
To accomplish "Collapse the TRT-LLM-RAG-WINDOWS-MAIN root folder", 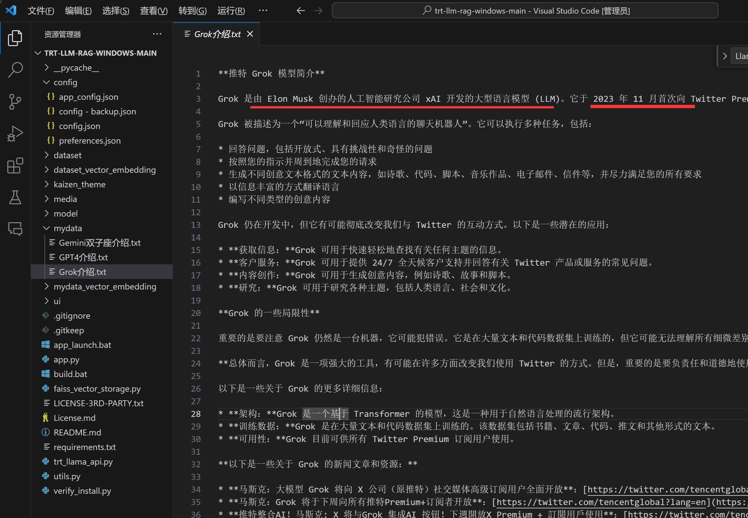I will pyautogui.click(x=101, y=53).
